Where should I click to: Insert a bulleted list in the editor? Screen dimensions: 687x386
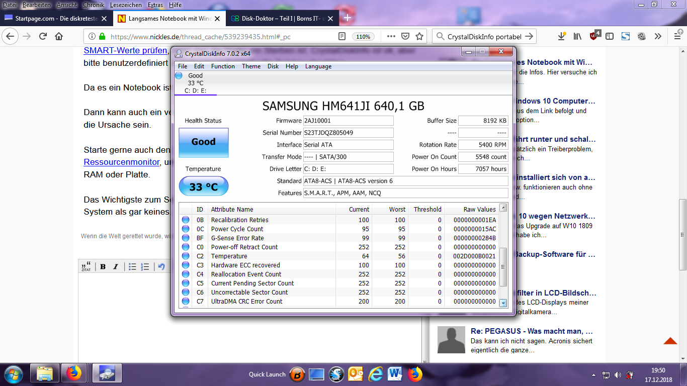[132, 267]
